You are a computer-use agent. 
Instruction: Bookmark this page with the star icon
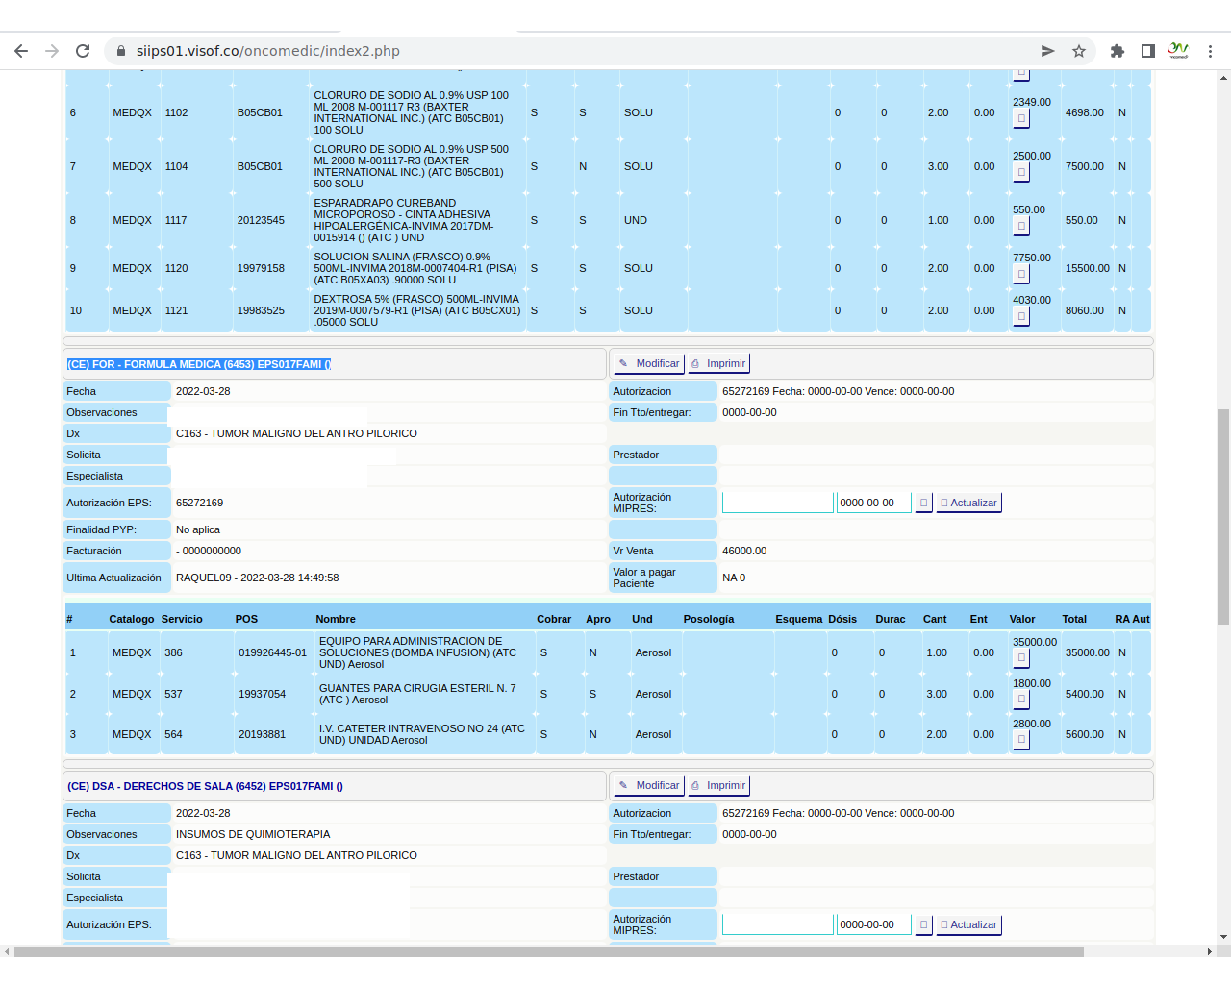tap(1079, 51)
